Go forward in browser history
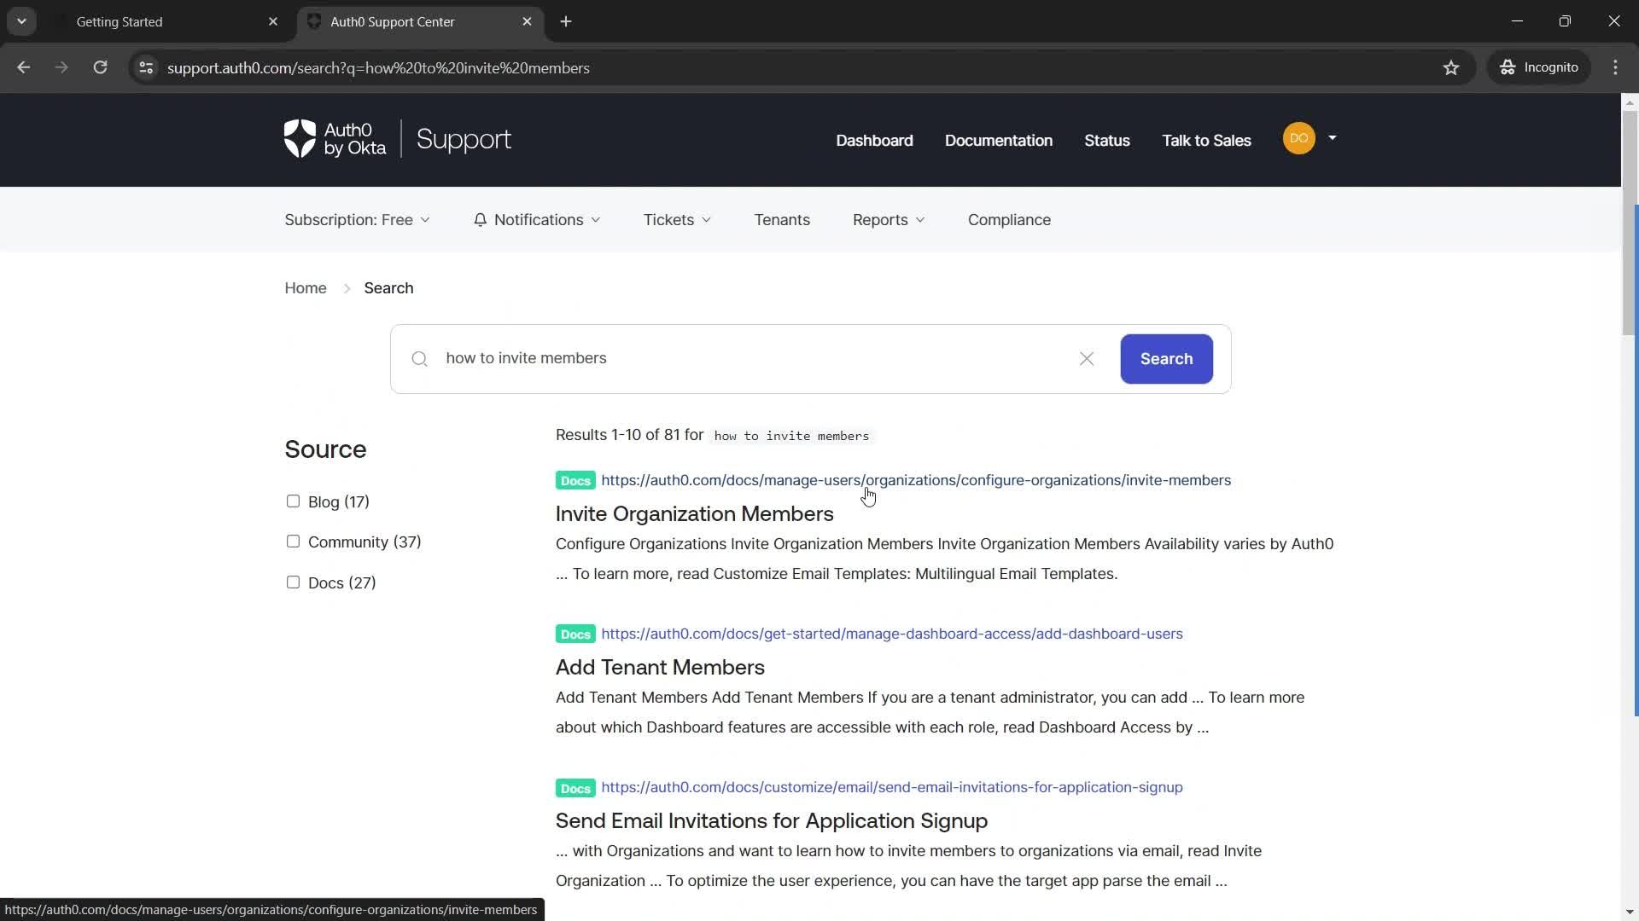The image size is (1639, 921). point(61,67)
